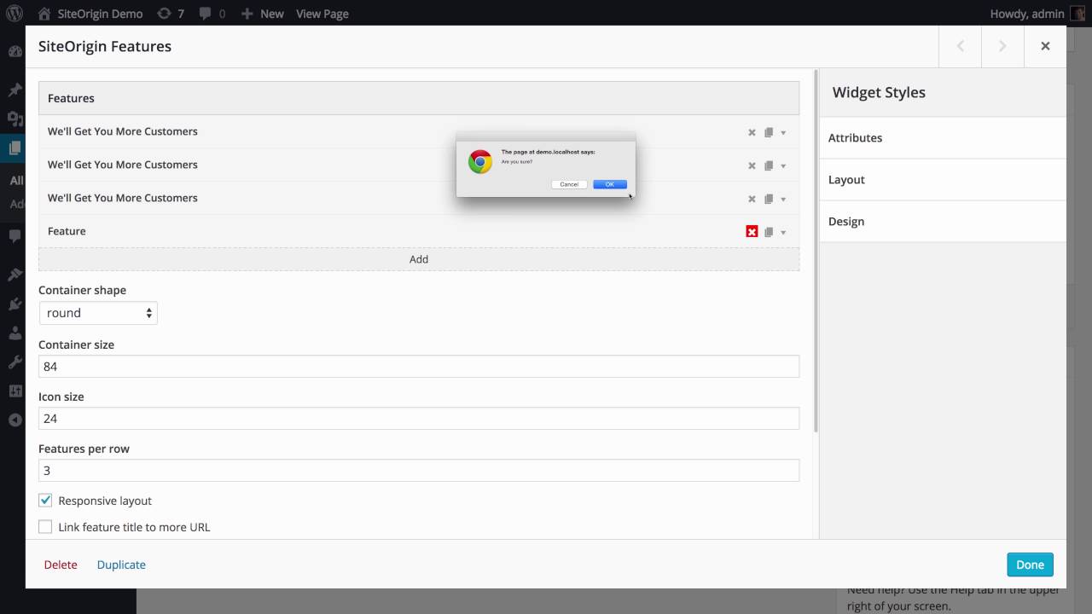Enable Link feature title to more URL
The height and width of the screenshot is (614, 1092).
tap(45, 527)
